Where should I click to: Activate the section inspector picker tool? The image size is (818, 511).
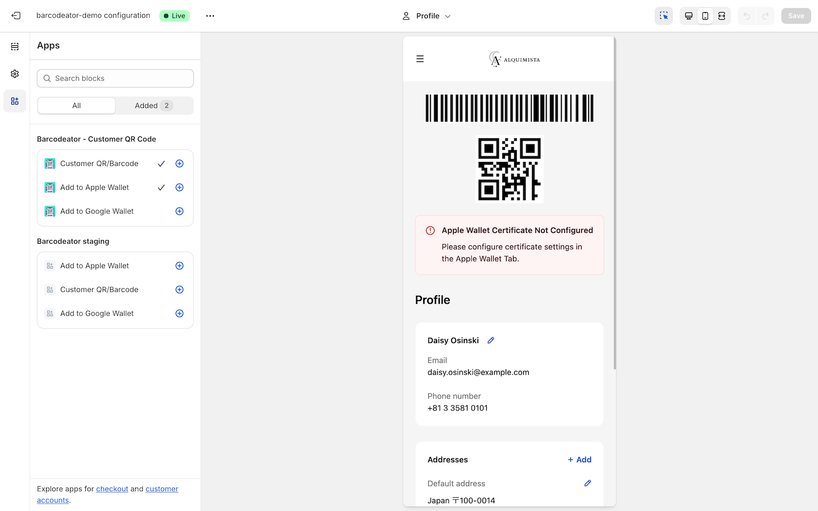pos(663,15)
